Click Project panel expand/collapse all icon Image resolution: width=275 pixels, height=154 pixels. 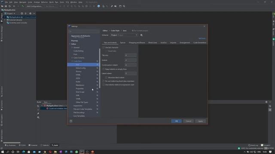click(x=26, y=13)
